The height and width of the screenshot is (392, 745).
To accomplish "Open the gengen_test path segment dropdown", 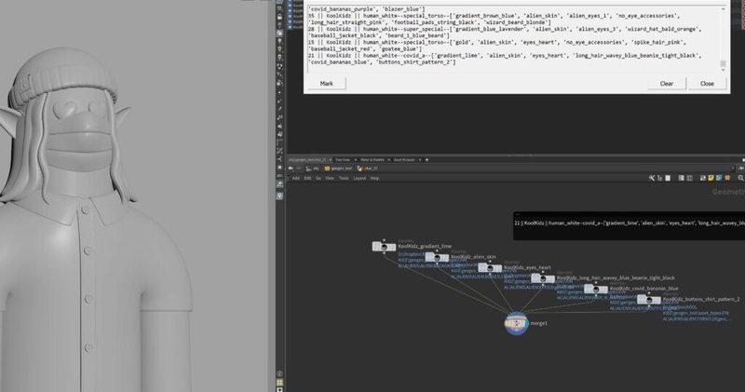I will coord(338,169).
